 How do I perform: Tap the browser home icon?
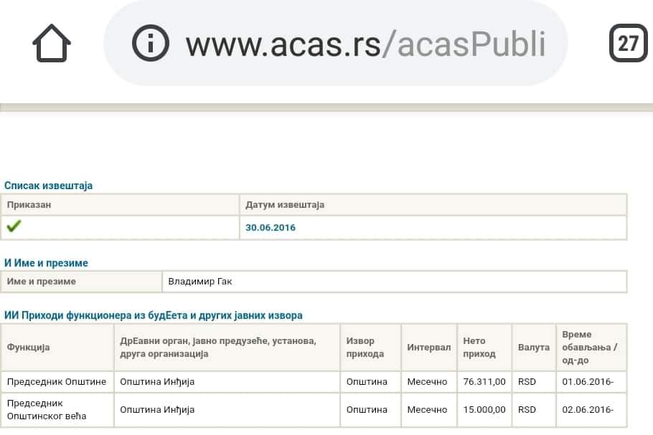click(x=52, y=43)
